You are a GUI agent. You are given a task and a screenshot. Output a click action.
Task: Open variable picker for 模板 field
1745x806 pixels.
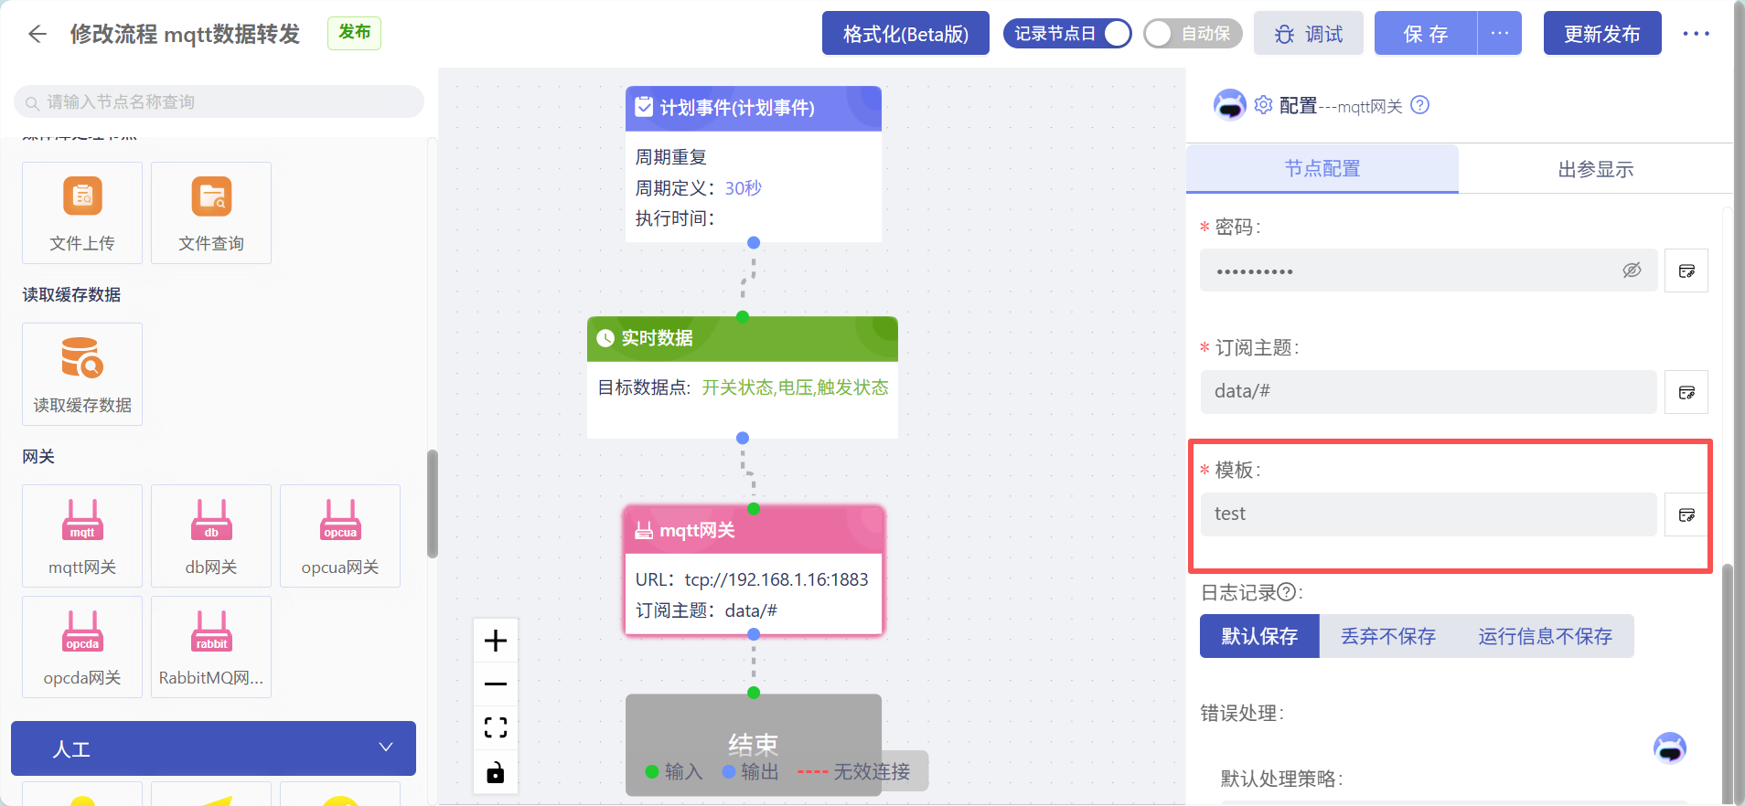pos(1686,514)
